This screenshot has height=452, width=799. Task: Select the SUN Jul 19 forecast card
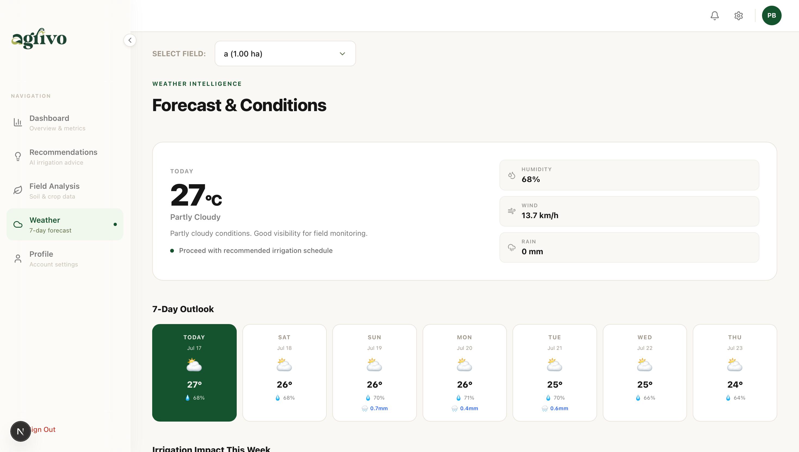pyautogui.click(x=374, y=372)
